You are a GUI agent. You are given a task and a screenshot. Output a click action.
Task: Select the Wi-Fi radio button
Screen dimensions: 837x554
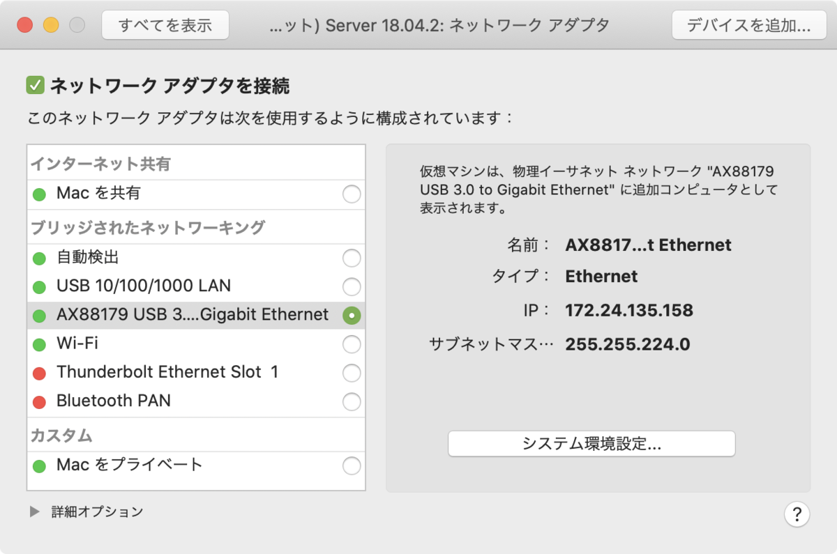coord(352,344)
